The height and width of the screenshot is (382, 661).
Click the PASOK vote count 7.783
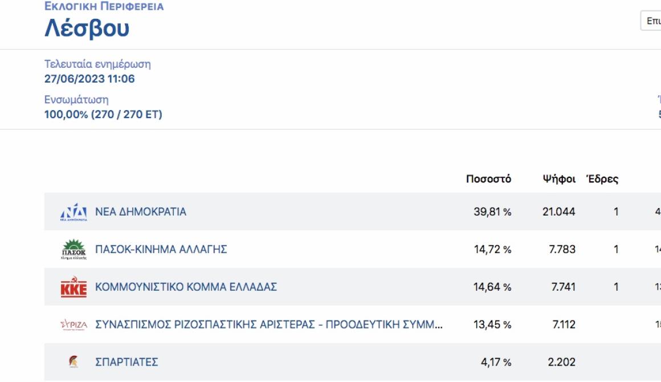pos(562,249)
